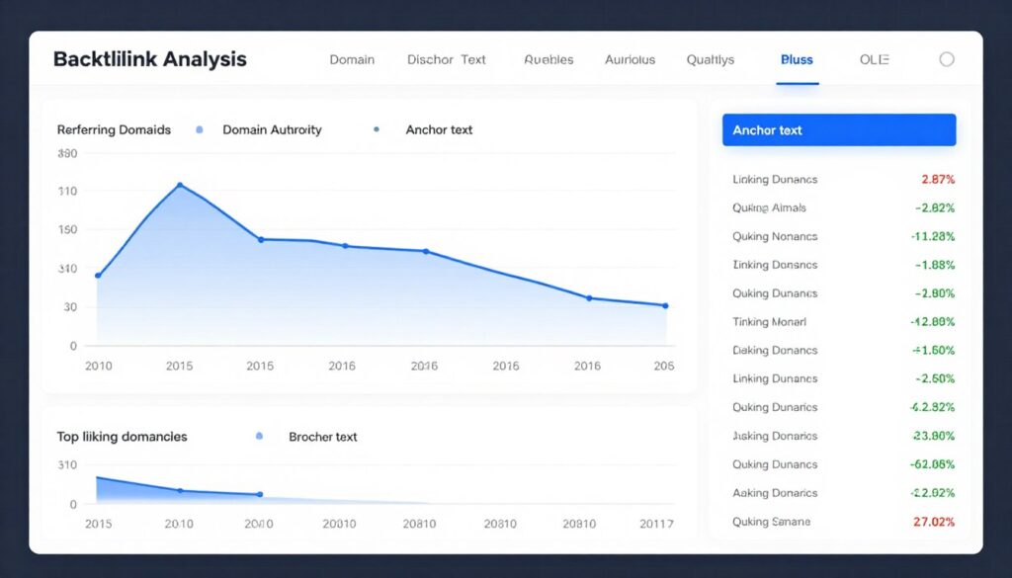
Task: Click the Quking Aimals row
Action: [843, 207]
